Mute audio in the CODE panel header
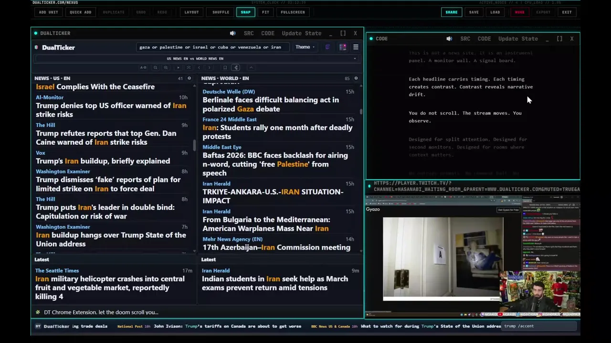This screenshot has width=611, height=343. 449,39
